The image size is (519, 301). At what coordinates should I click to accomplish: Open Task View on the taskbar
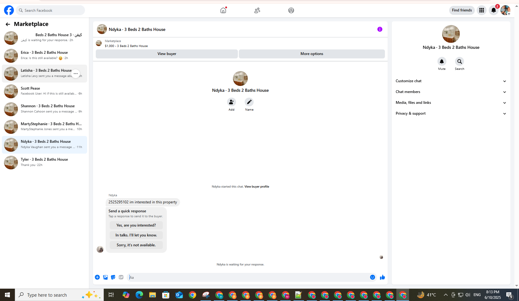[x=111, y=295]
